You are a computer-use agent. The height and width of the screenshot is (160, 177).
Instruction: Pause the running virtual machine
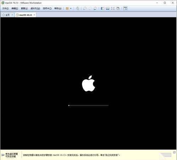(x=67, y=9)
